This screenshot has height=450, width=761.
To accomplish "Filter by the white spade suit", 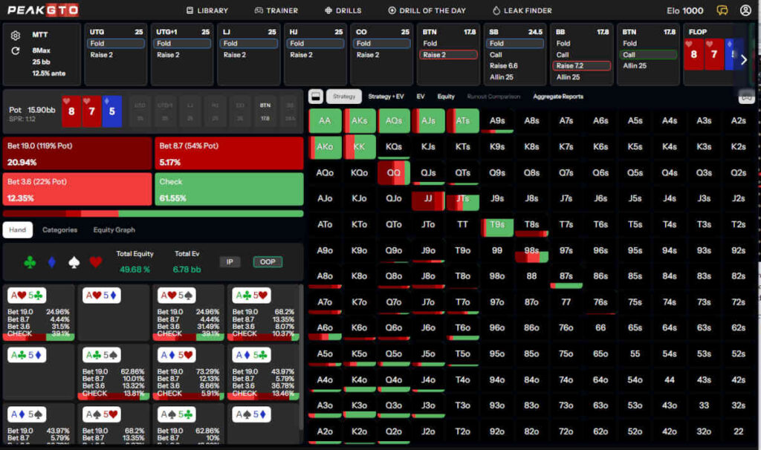I will coord(73,262).
